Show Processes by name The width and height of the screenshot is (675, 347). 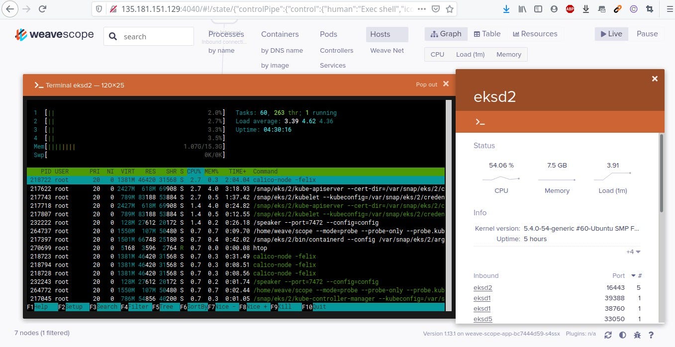click(x=221, y=50)
